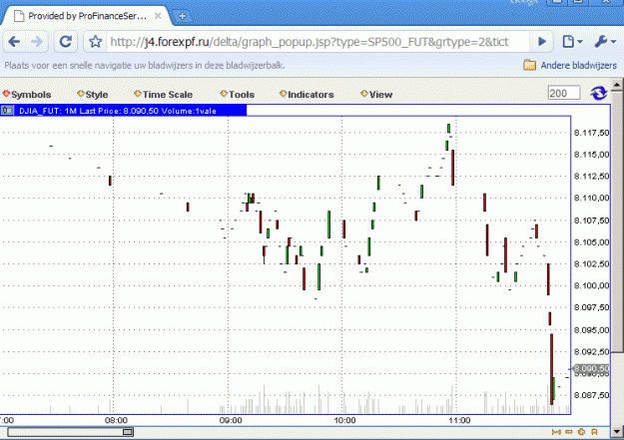The image size is (624, 440).
Task: Click the browser forward arrow
Action: click(37, 41)
